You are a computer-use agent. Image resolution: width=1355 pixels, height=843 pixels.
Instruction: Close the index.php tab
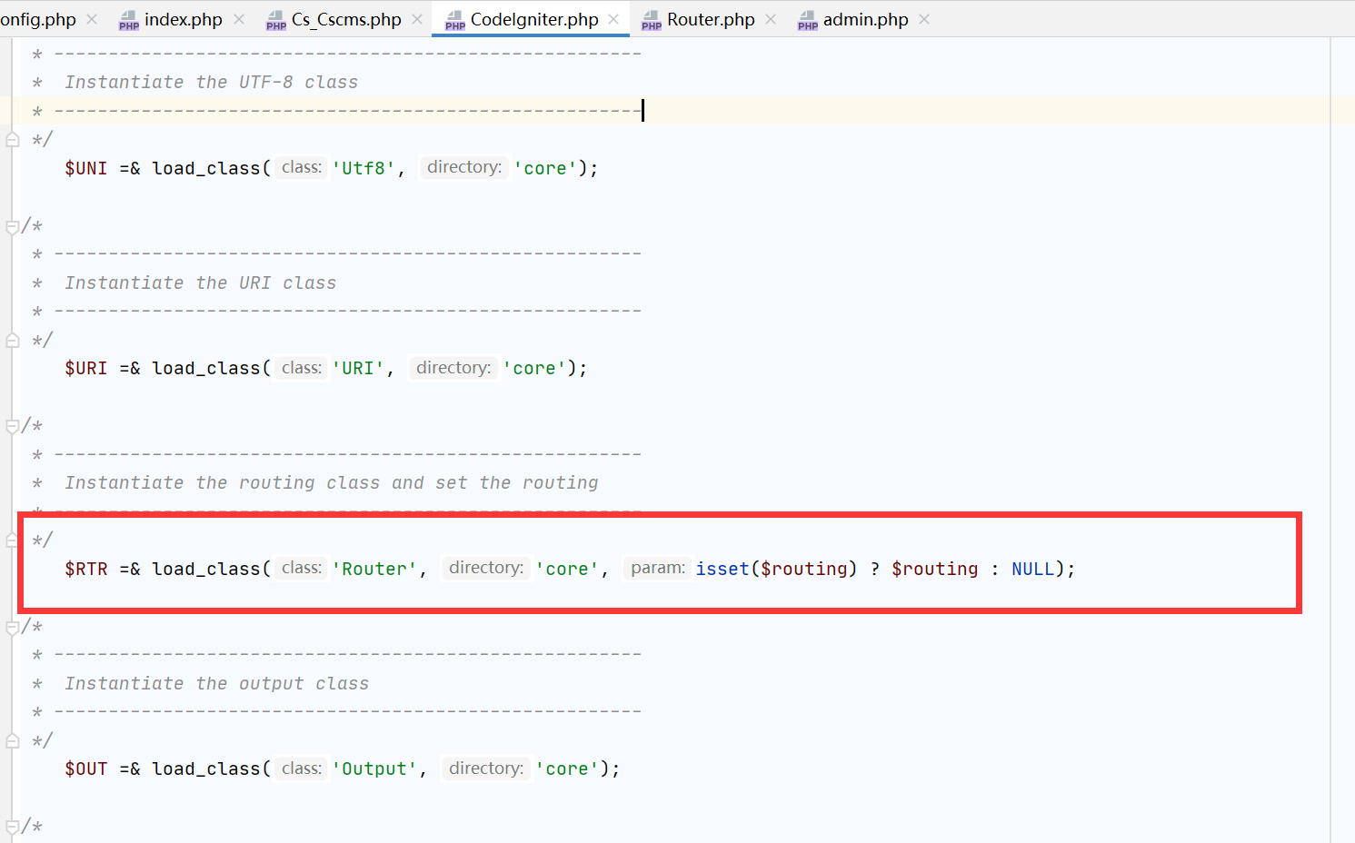pos(239,19)
